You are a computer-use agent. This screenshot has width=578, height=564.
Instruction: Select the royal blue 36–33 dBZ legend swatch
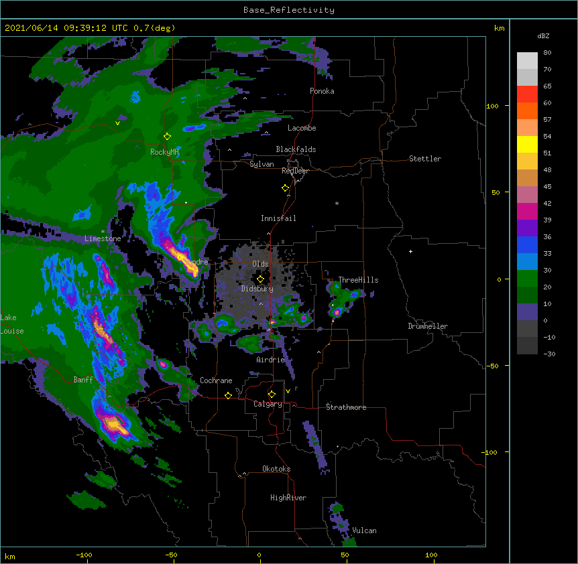(x=527, y=244)
